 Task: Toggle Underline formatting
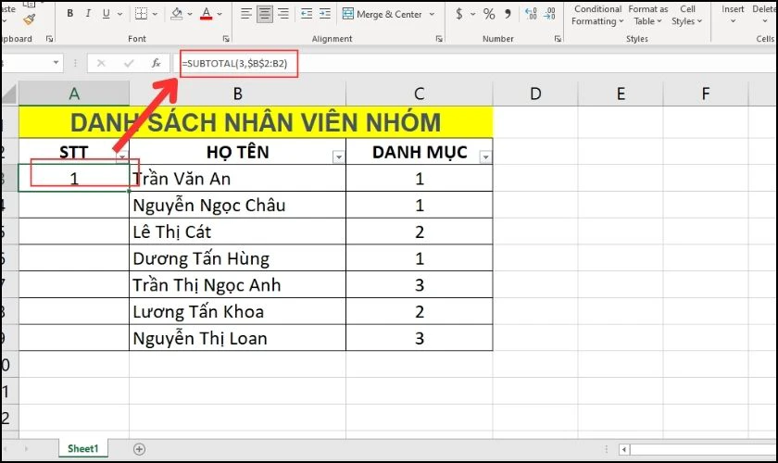tap(106, 13)
